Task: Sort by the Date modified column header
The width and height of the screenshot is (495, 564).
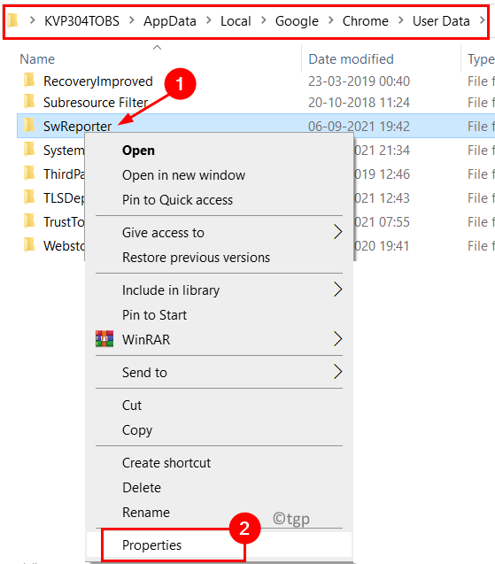Action: point(351,59)
